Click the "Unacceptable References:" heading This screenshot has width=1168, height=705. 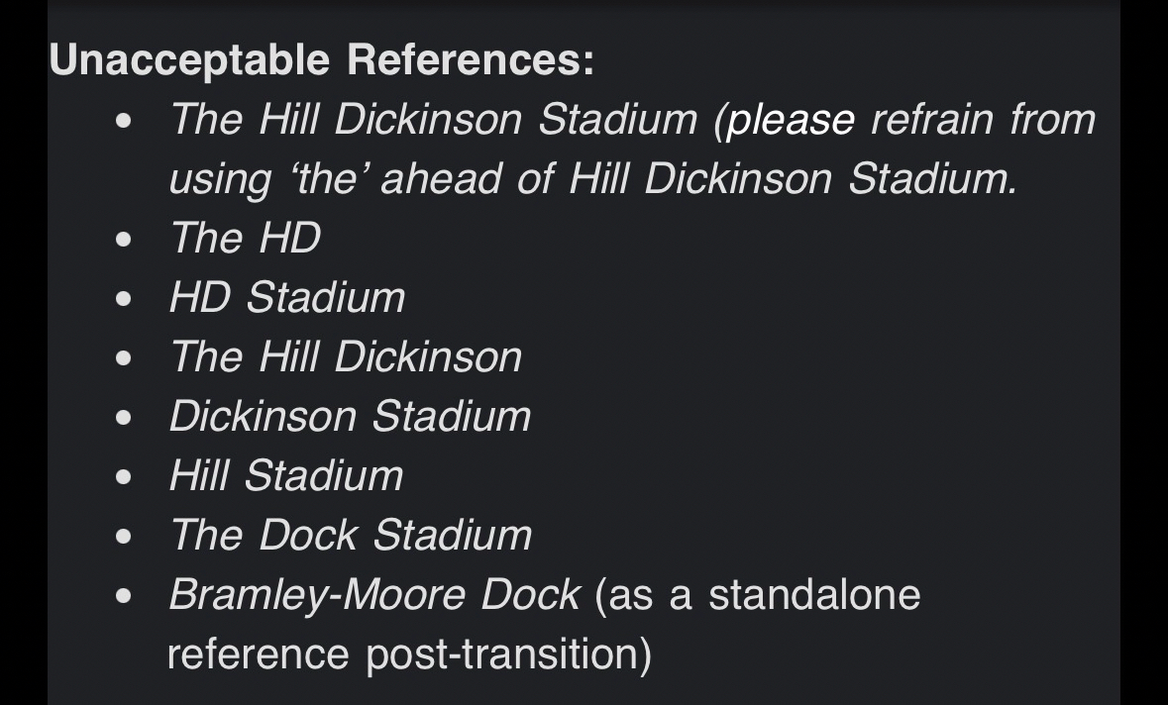(321, 60)
